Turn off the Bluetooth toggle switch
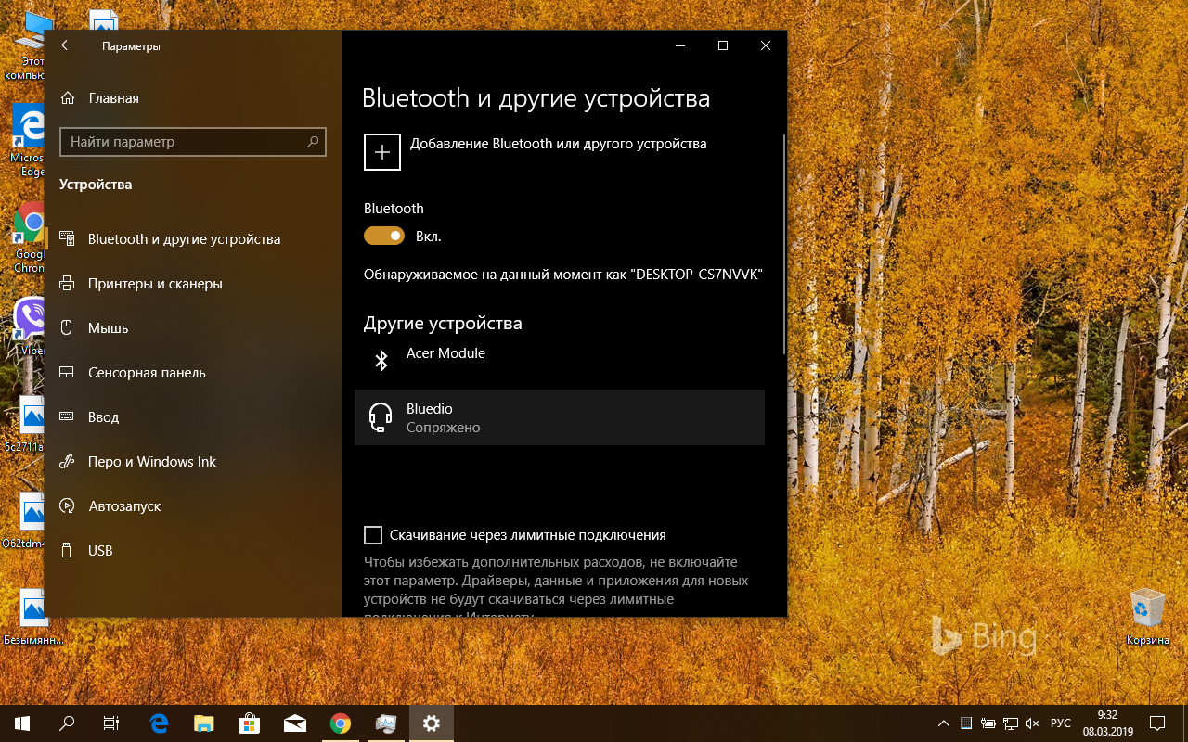 tap(384, 237)
